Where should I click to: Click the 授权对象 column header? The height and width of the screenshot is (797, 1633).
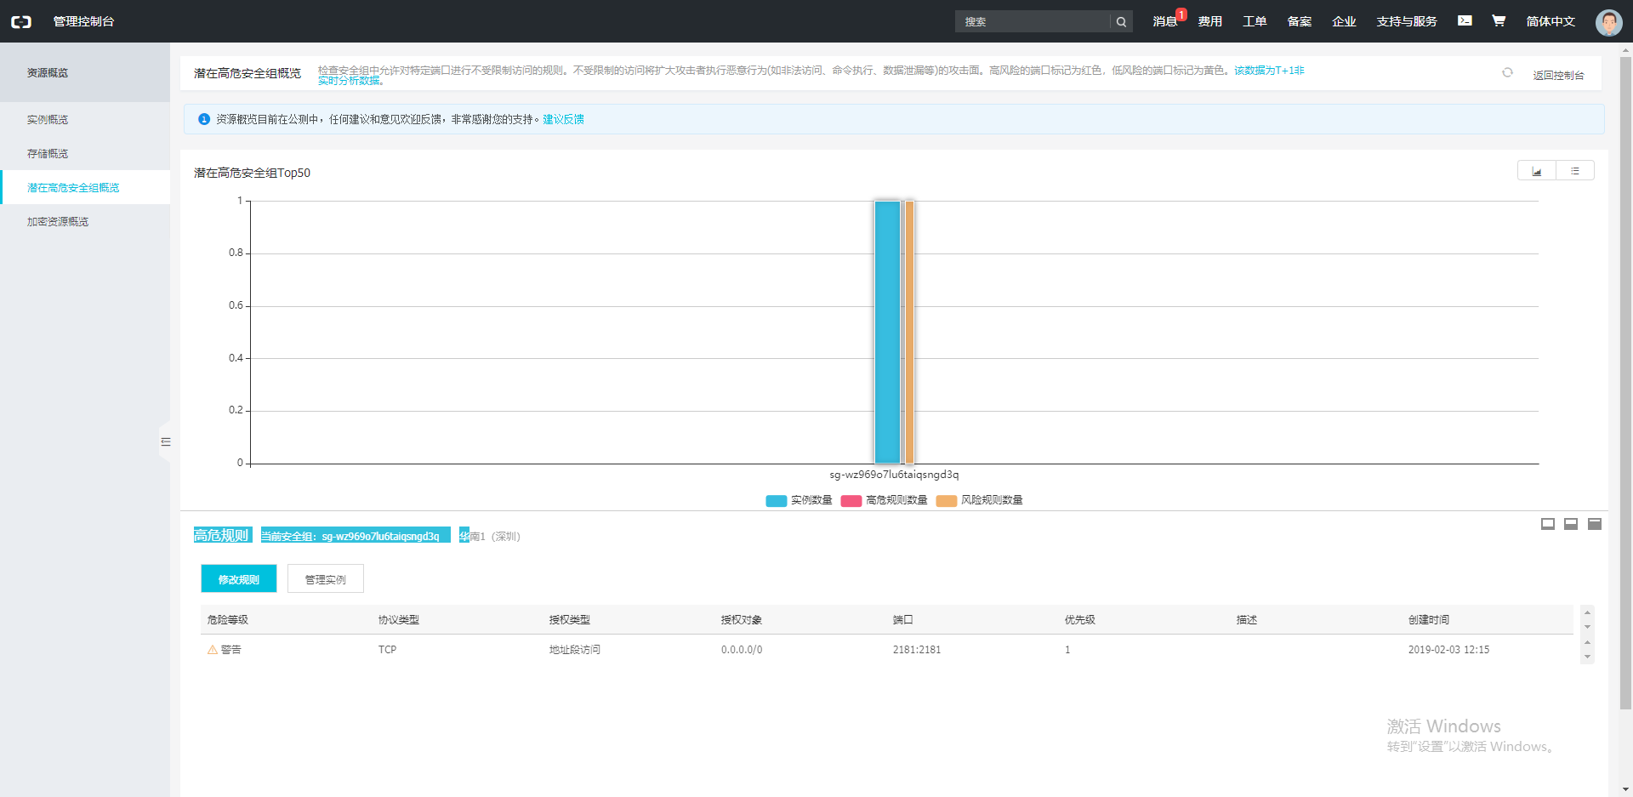[742, 620]
